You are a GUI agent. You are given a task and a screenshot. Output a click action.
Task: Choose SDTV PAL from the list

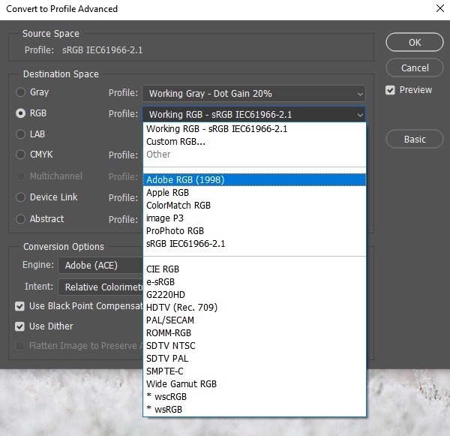click(254, 359)
